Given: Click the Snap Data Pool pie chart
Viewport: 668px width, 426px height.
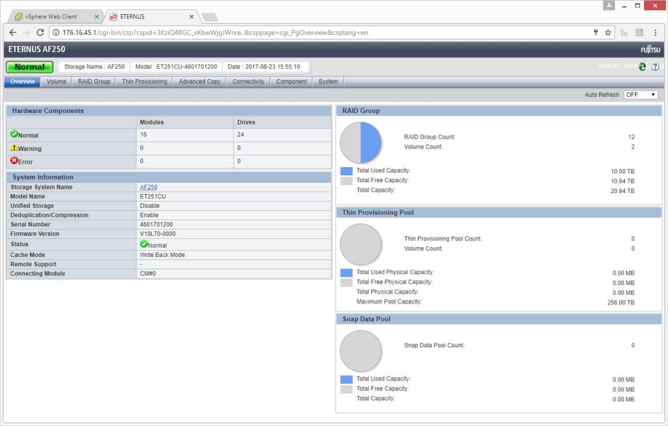Looking at the screenshot, I should coord(360,351).
